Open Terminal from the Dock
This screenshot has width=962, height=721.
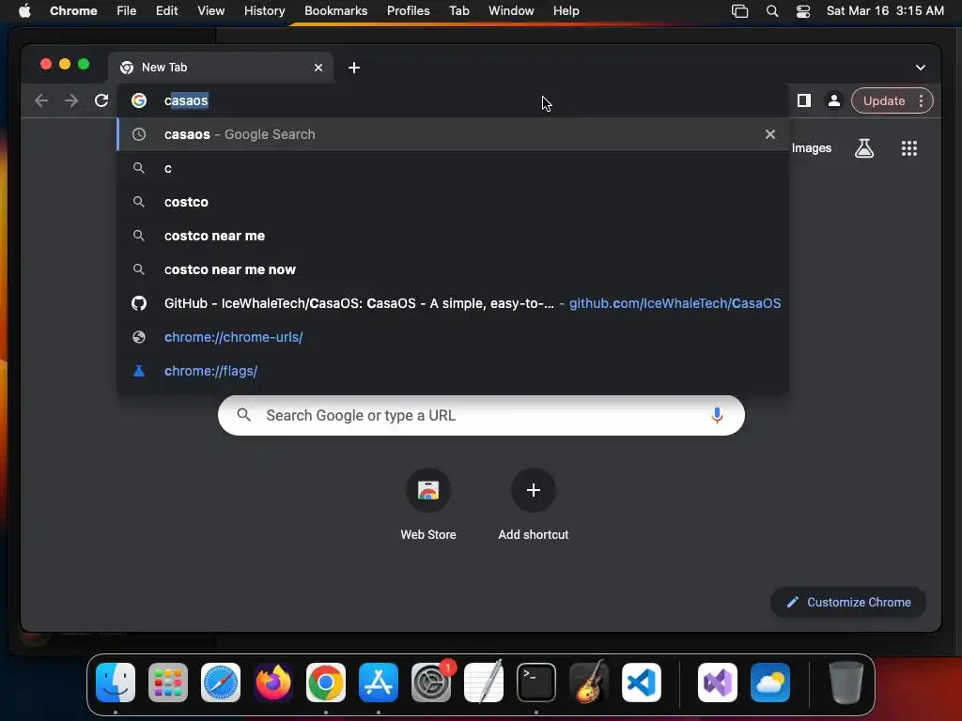(536, 683)
